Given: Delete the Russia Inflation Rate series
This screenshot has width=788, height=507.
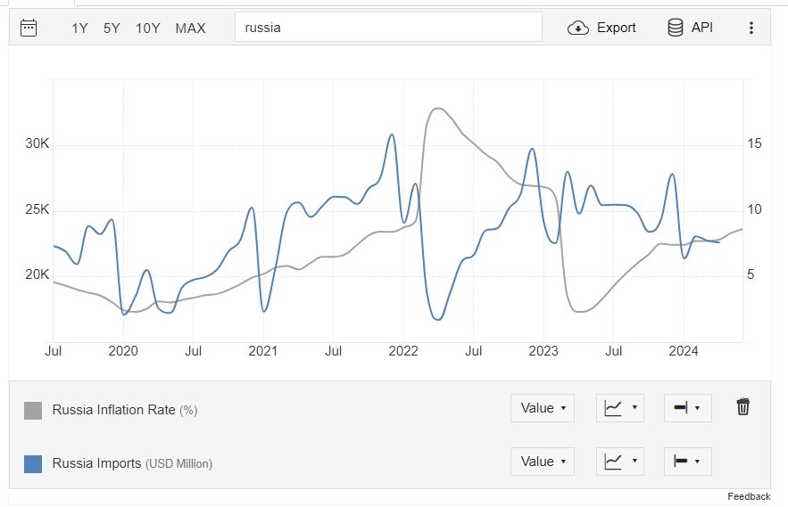Looking at the screenshot, I should (x=742, y=406).
